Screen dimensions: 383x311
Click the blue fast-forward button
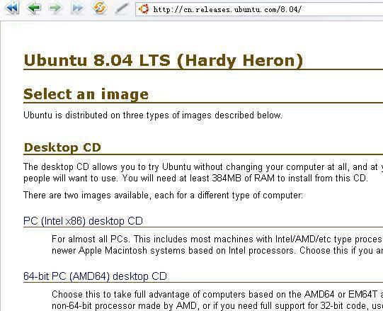tap(77, 8)
